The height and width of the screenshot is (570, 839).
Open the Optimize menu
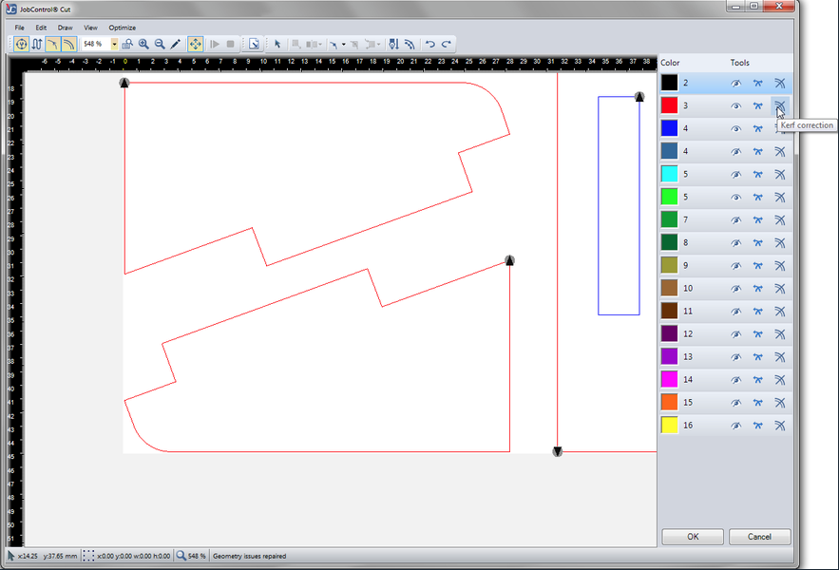tap(123, 28)
